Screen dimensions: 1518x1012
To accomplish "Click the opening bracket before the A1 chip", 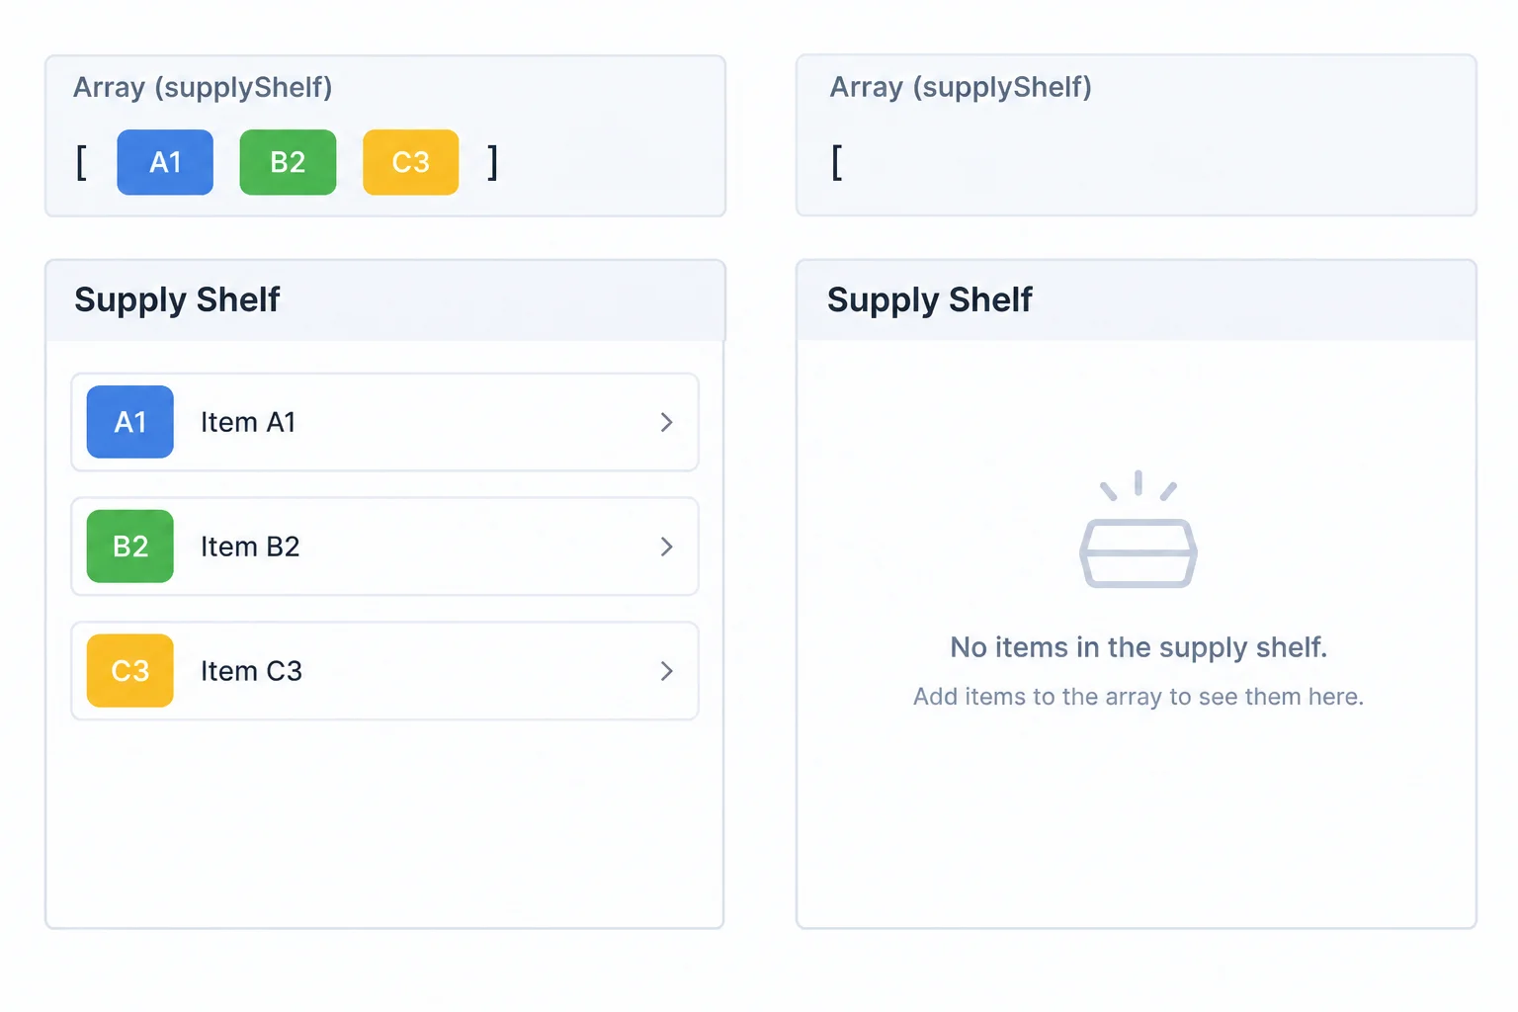I will coord(81,162).
